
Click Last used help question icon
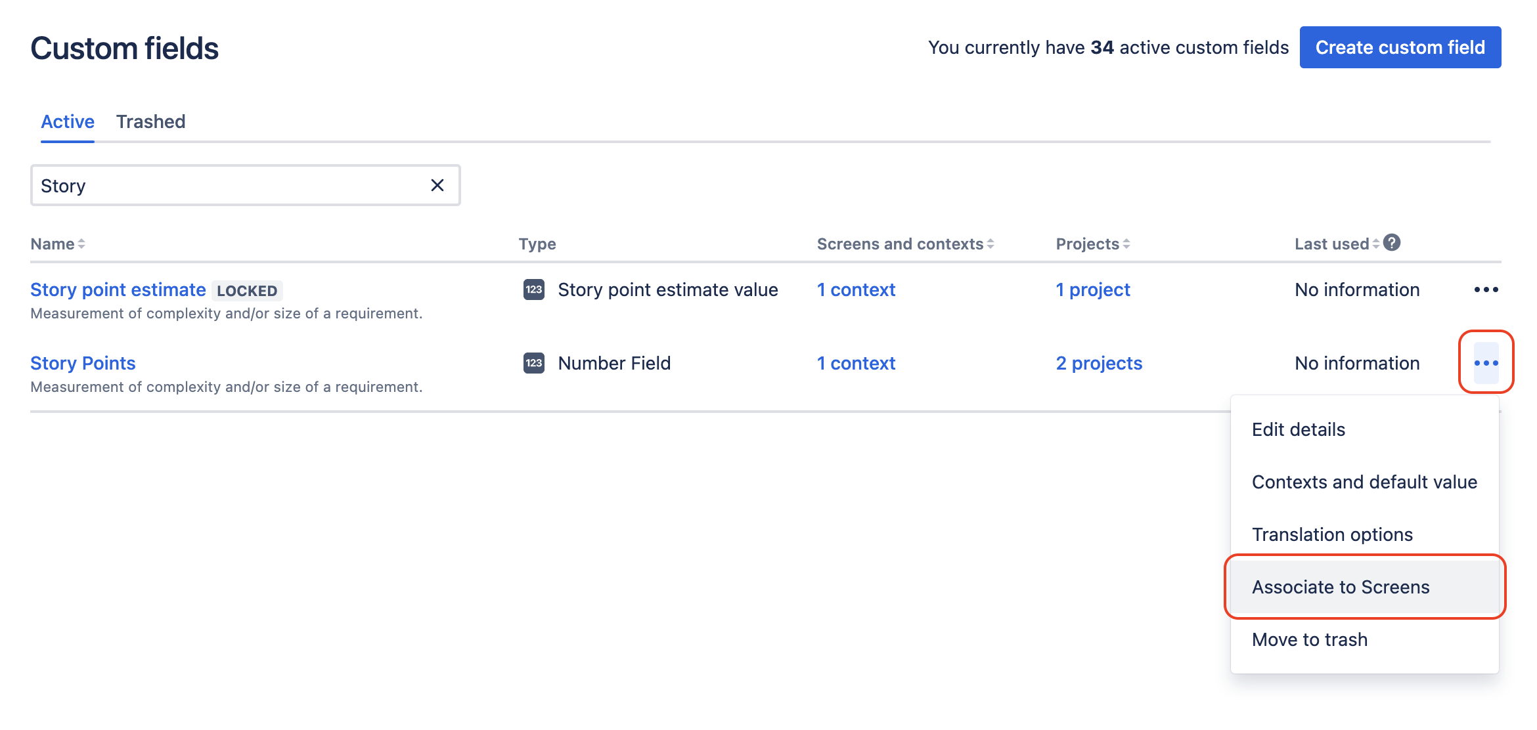(x=1392, y=243)
